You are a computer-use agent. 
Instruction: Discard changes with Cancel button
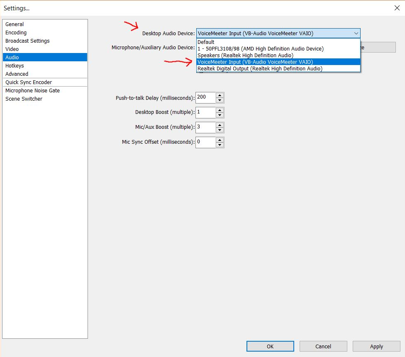(x=323, y=346)
